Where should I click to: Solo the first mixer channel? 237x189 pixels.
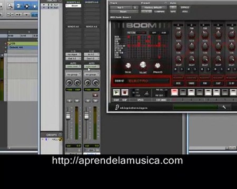(x=70, y=101)
